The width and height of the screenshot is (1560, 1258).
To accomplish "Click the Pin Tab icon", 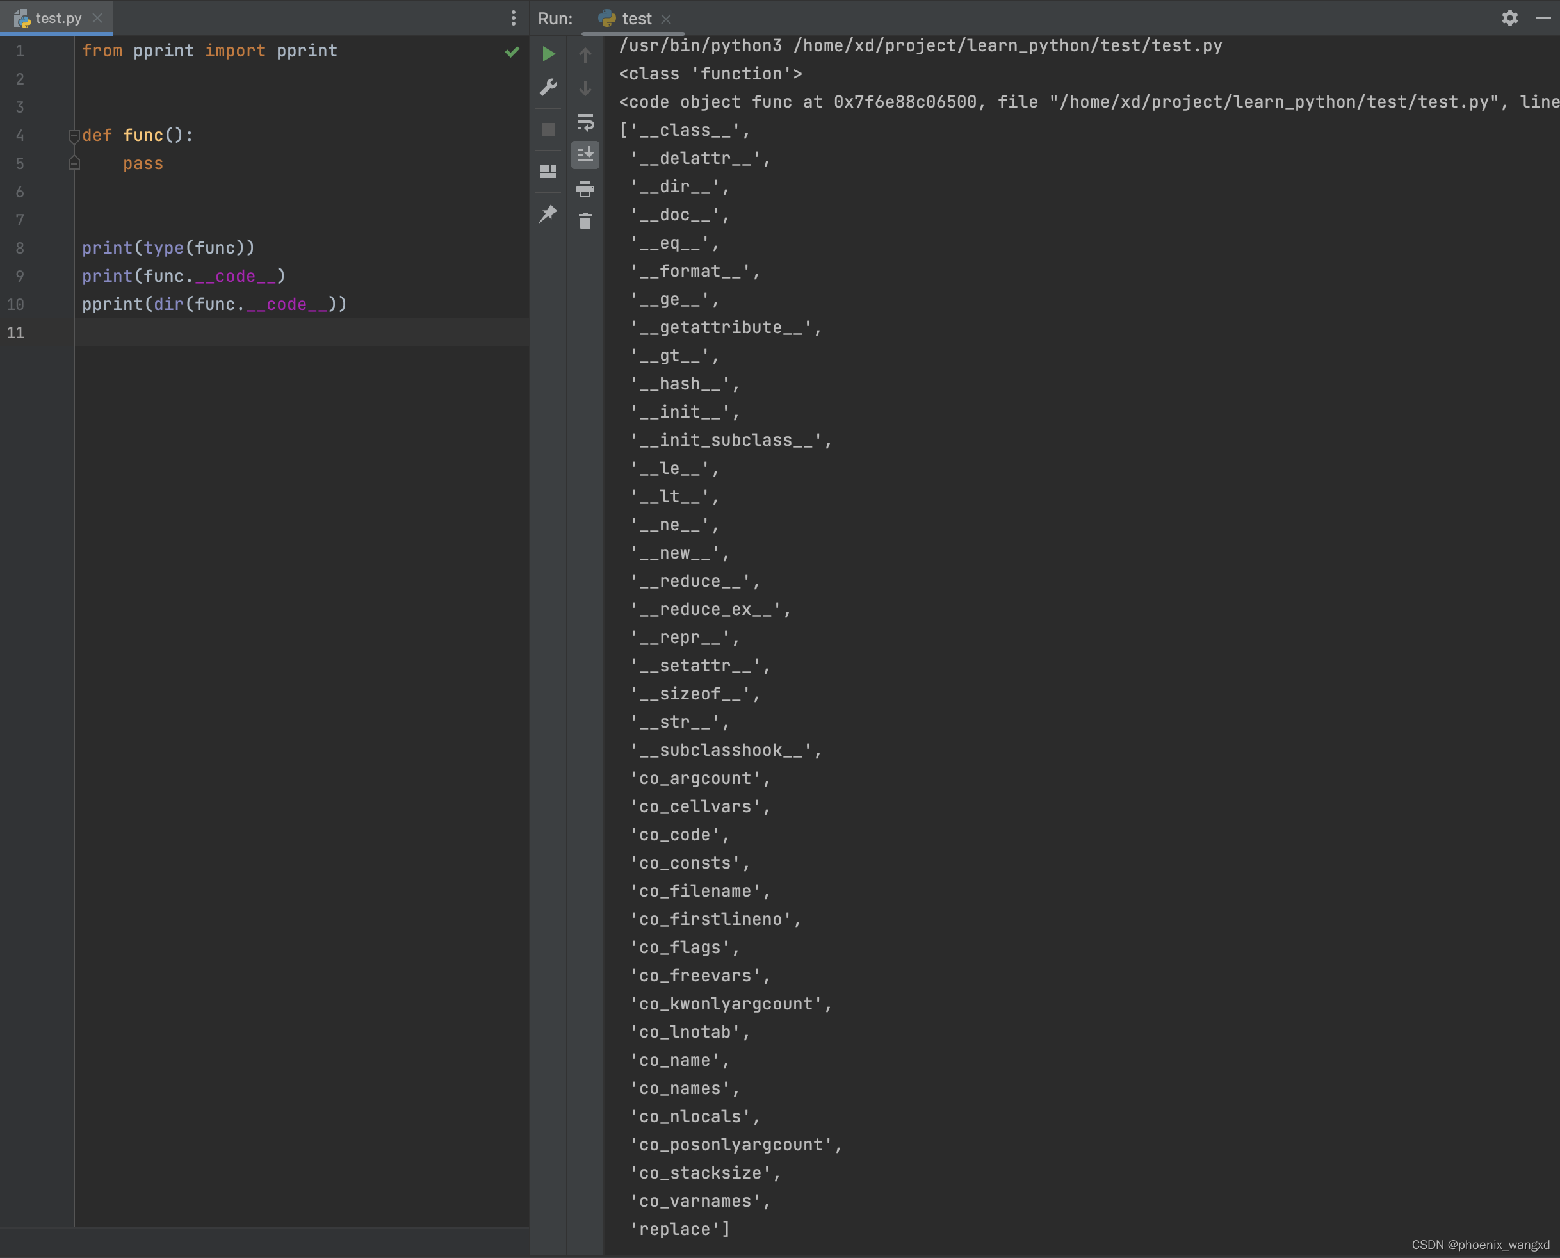I will click(549, 214).
